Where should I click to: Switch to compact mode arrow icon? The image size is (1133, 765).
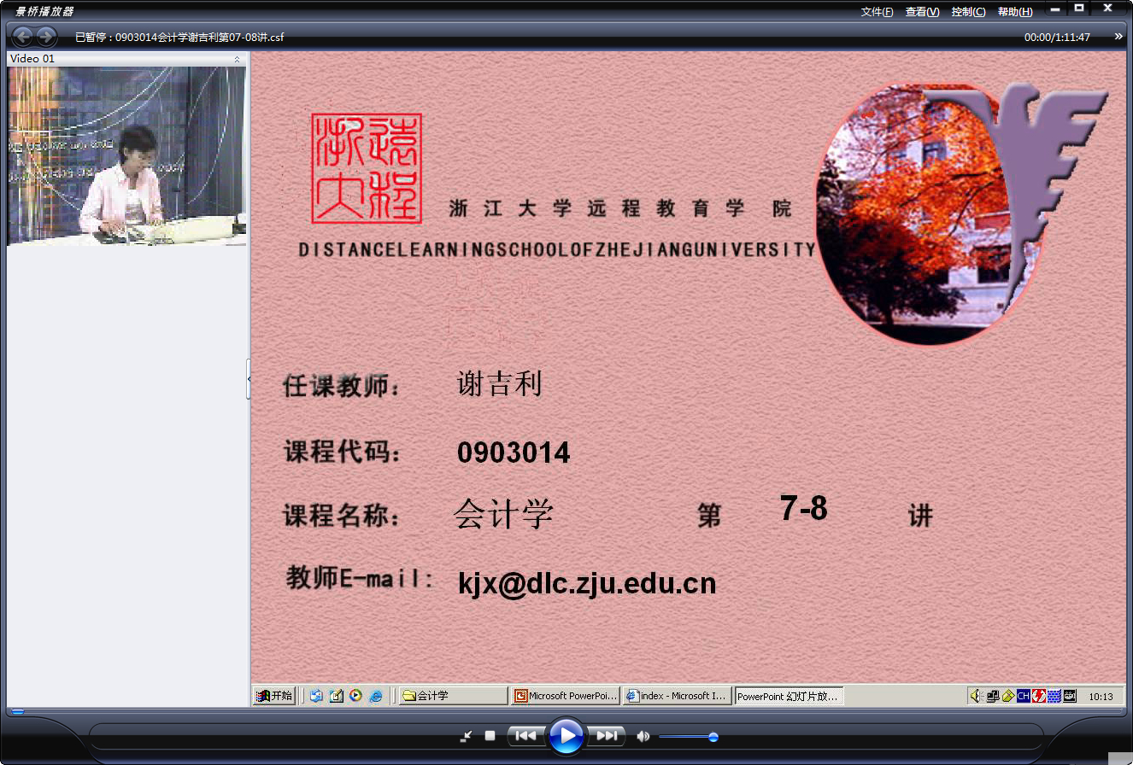coord(466,736)
